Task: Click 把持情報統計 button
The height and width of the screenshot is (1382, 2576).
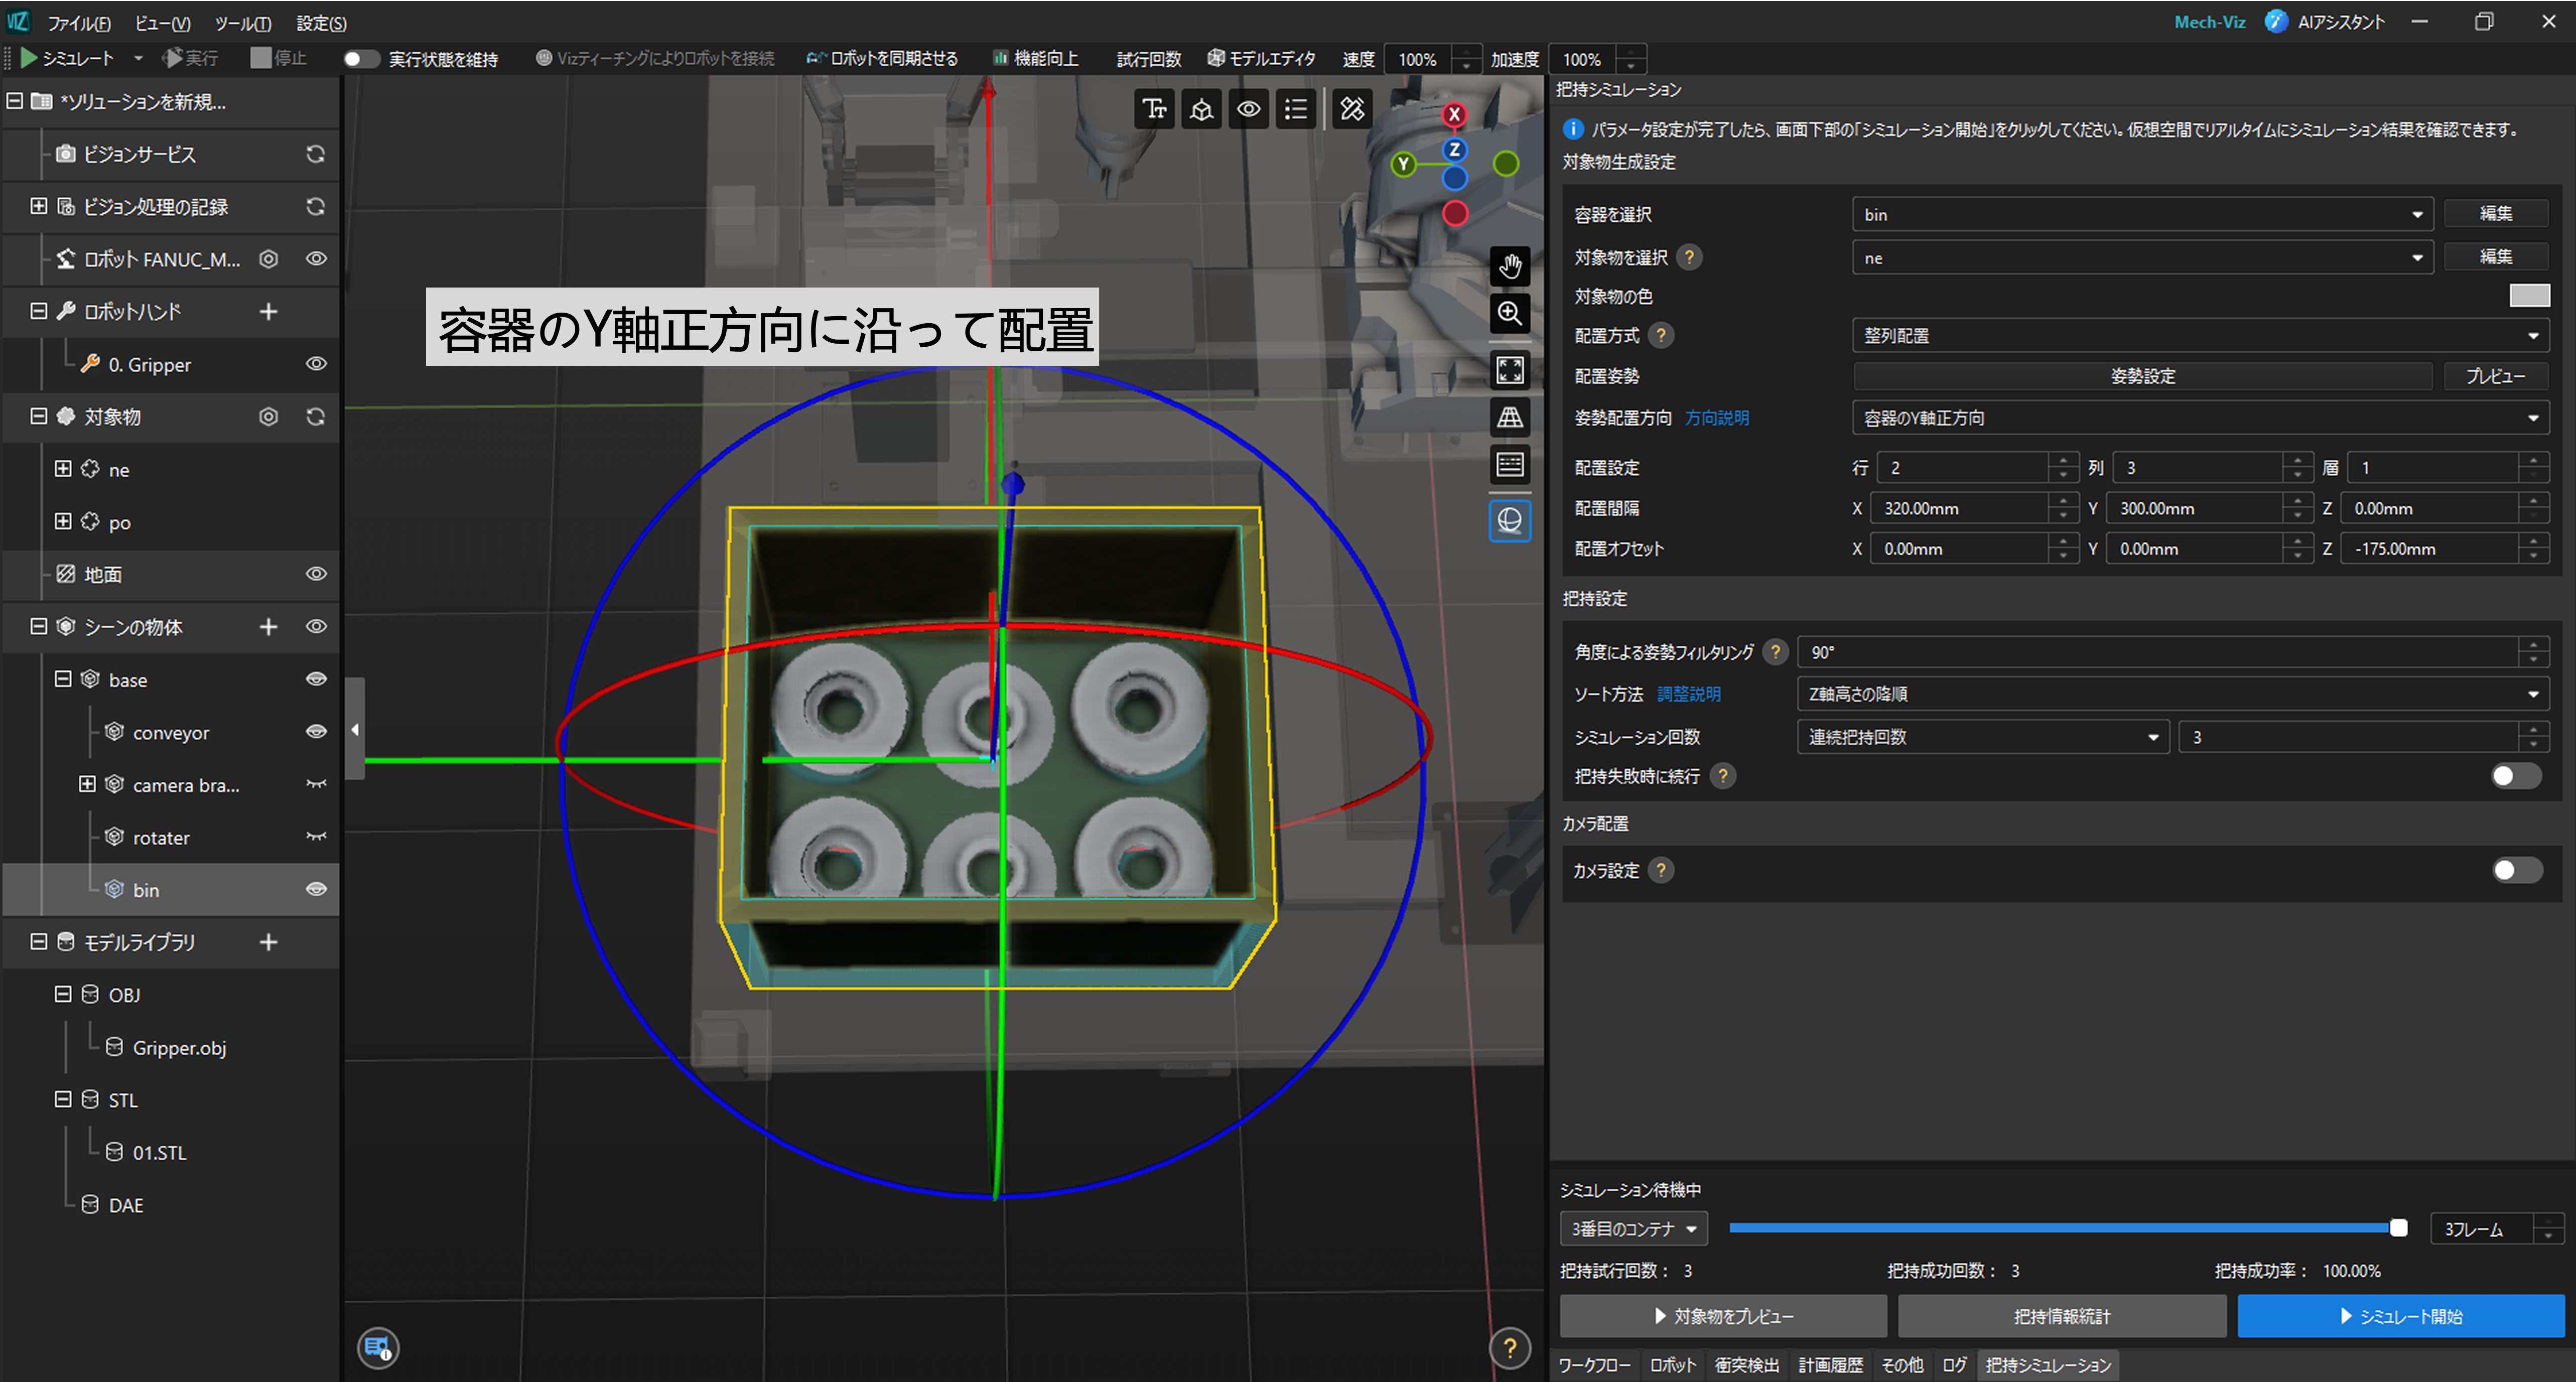Action: 2061,1316
